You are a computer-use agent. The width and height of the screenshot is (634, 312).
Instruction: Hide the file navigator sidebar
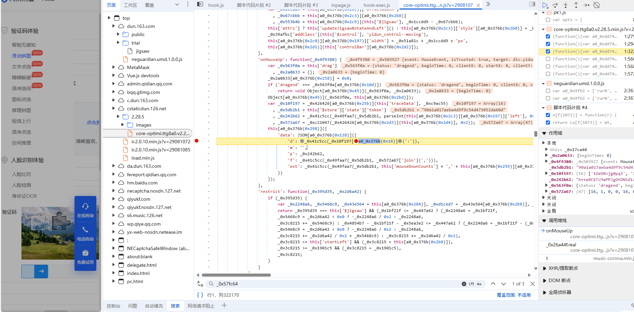pyautogui.click(x=200, y=4)
